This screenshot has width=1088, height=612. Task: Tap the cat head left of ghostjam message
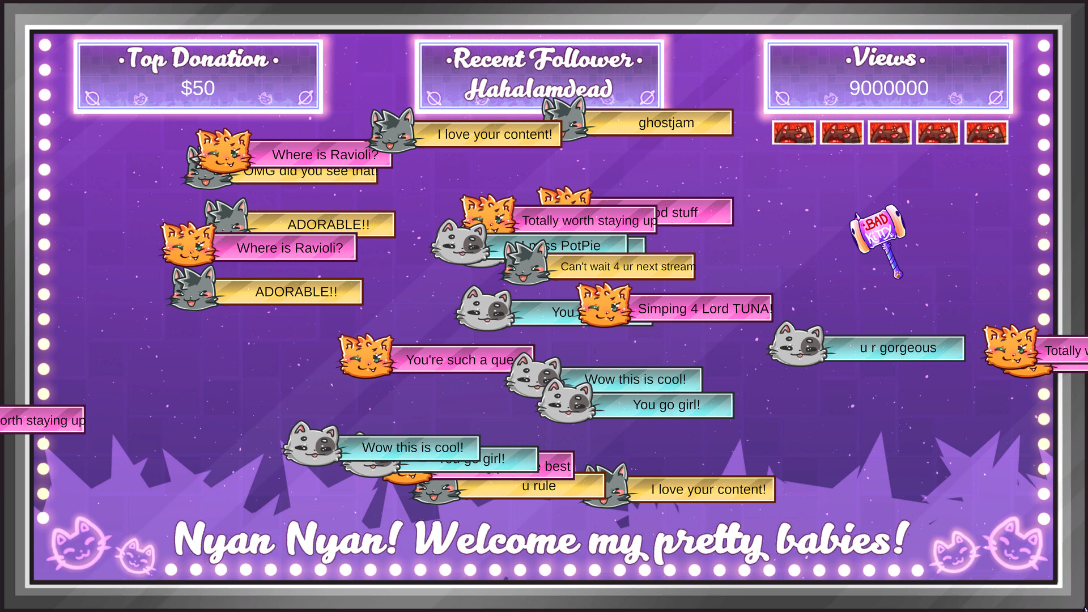[x=568, y=115]
